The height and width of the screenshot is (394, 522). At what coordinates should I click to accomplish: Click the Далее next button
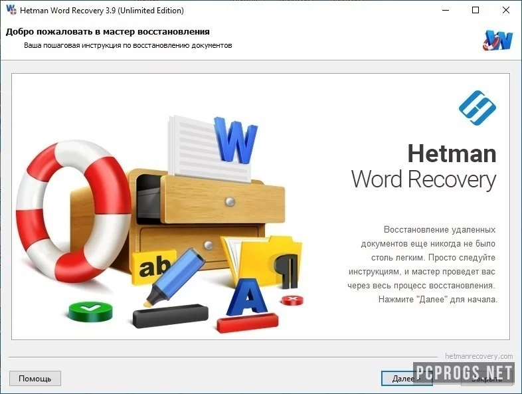407,379
